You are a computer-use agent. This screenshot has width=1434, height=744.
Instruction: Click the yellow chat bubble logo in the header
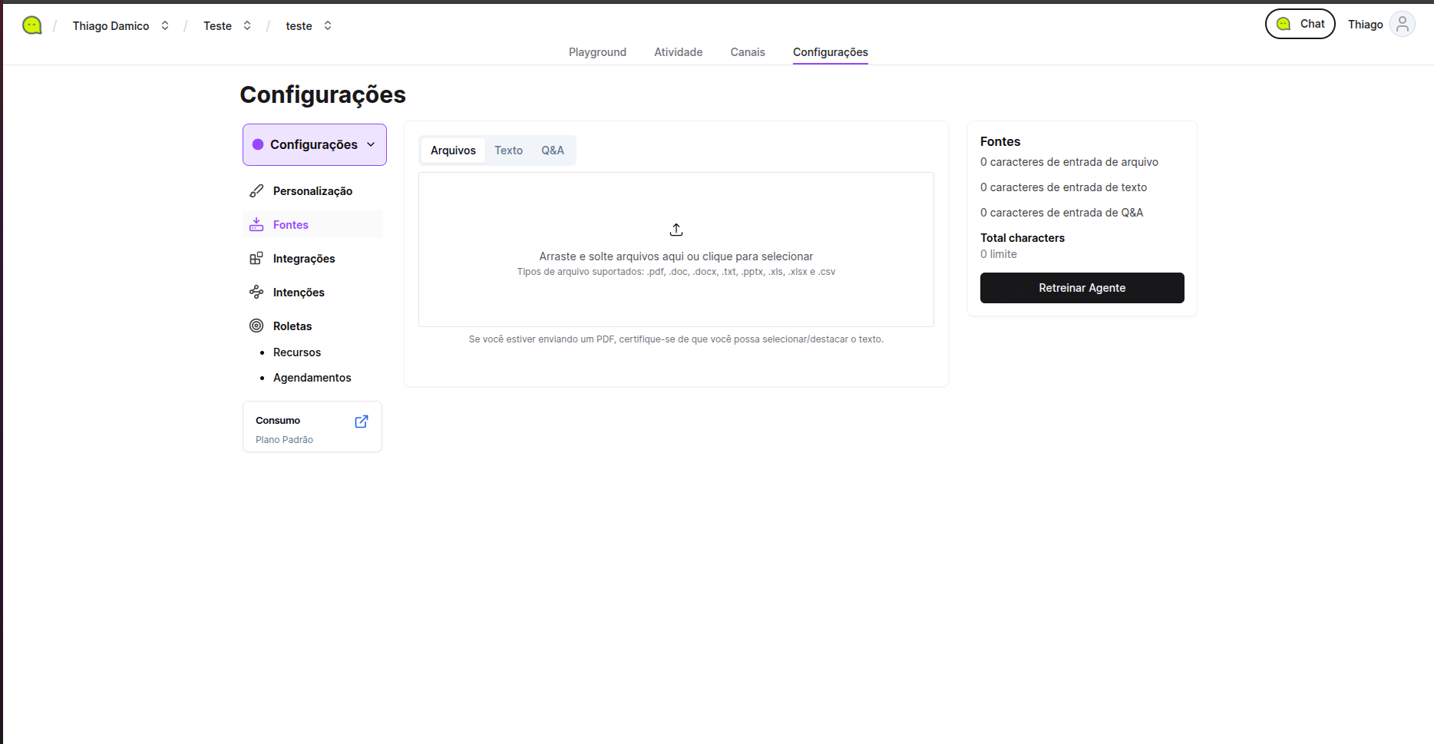(x=31, y=25)
